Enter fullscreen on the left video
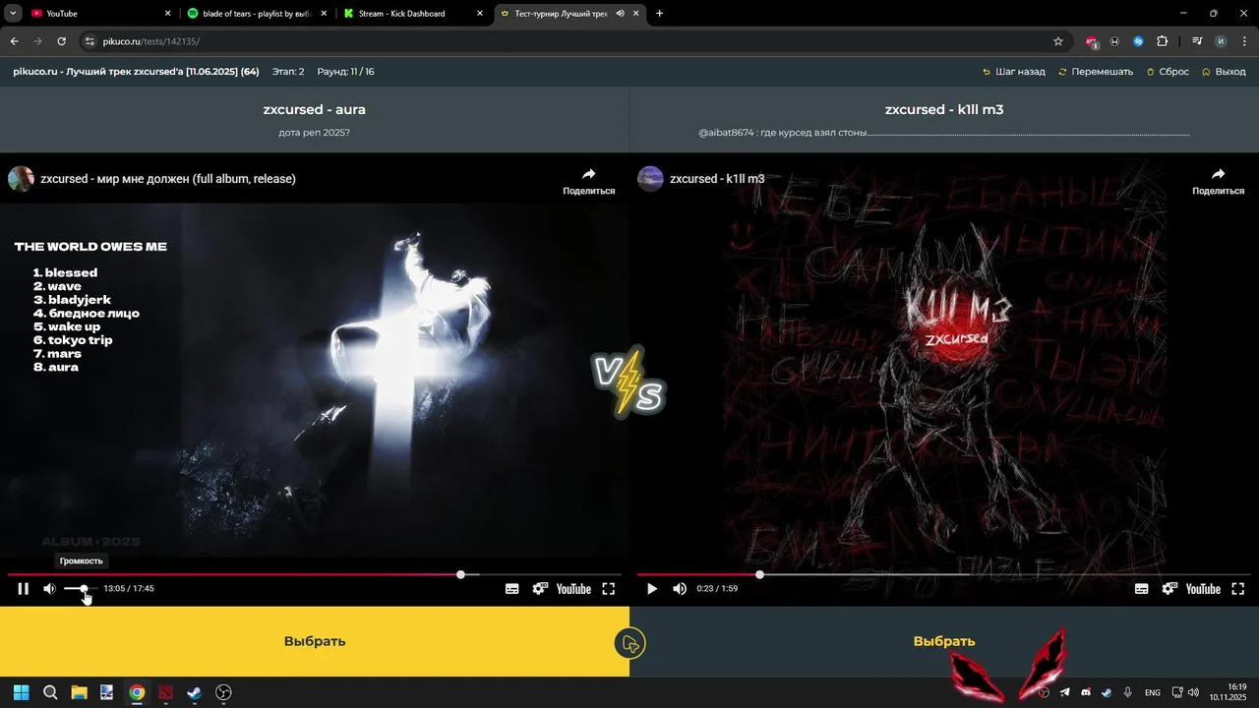 click(609, 589)
